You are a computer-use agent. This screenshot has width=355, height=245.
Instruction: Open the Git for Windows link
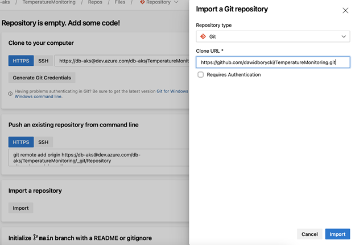172,91
